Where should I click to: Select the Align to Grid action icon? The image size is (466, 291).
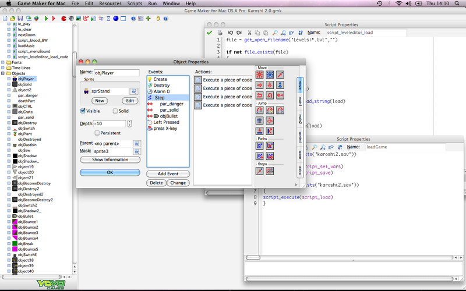259,120
